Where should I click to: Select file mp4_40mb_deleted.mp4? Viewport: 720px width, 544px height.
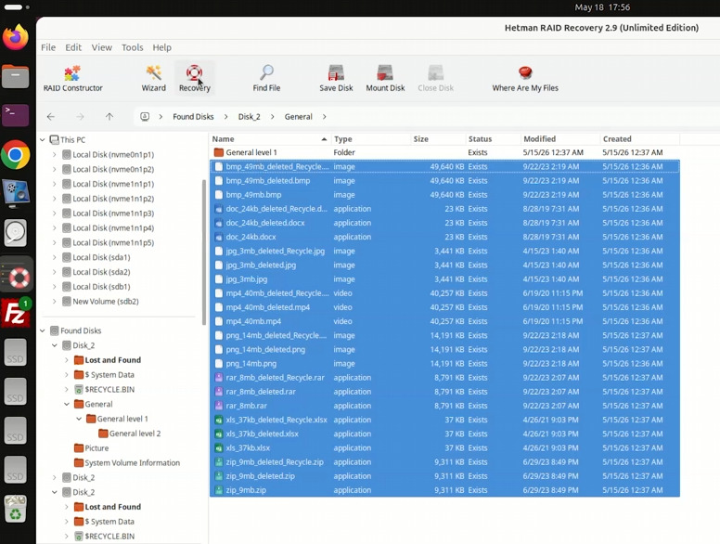coord(444,307)
